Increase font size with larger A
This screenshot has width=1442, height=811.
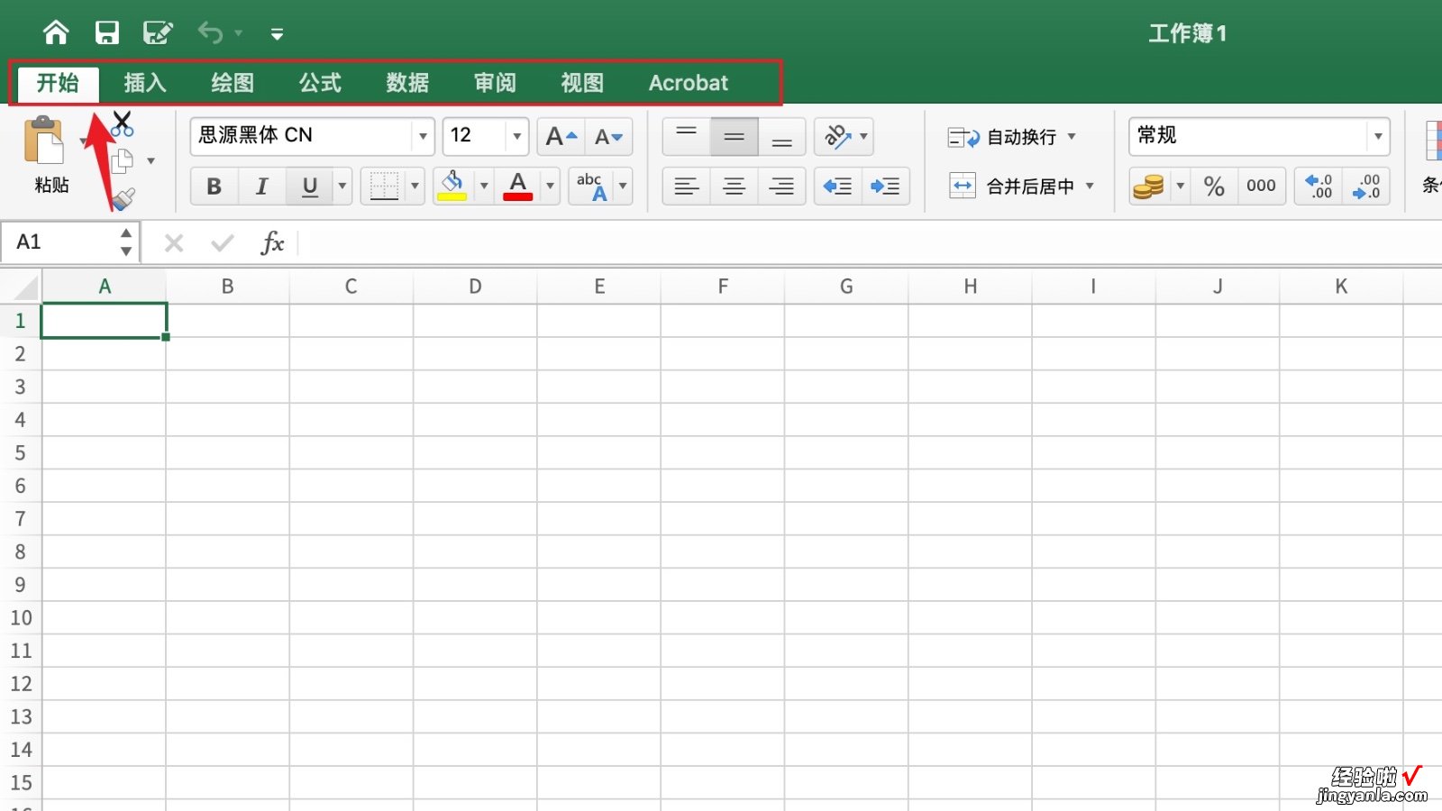point(561,137)
